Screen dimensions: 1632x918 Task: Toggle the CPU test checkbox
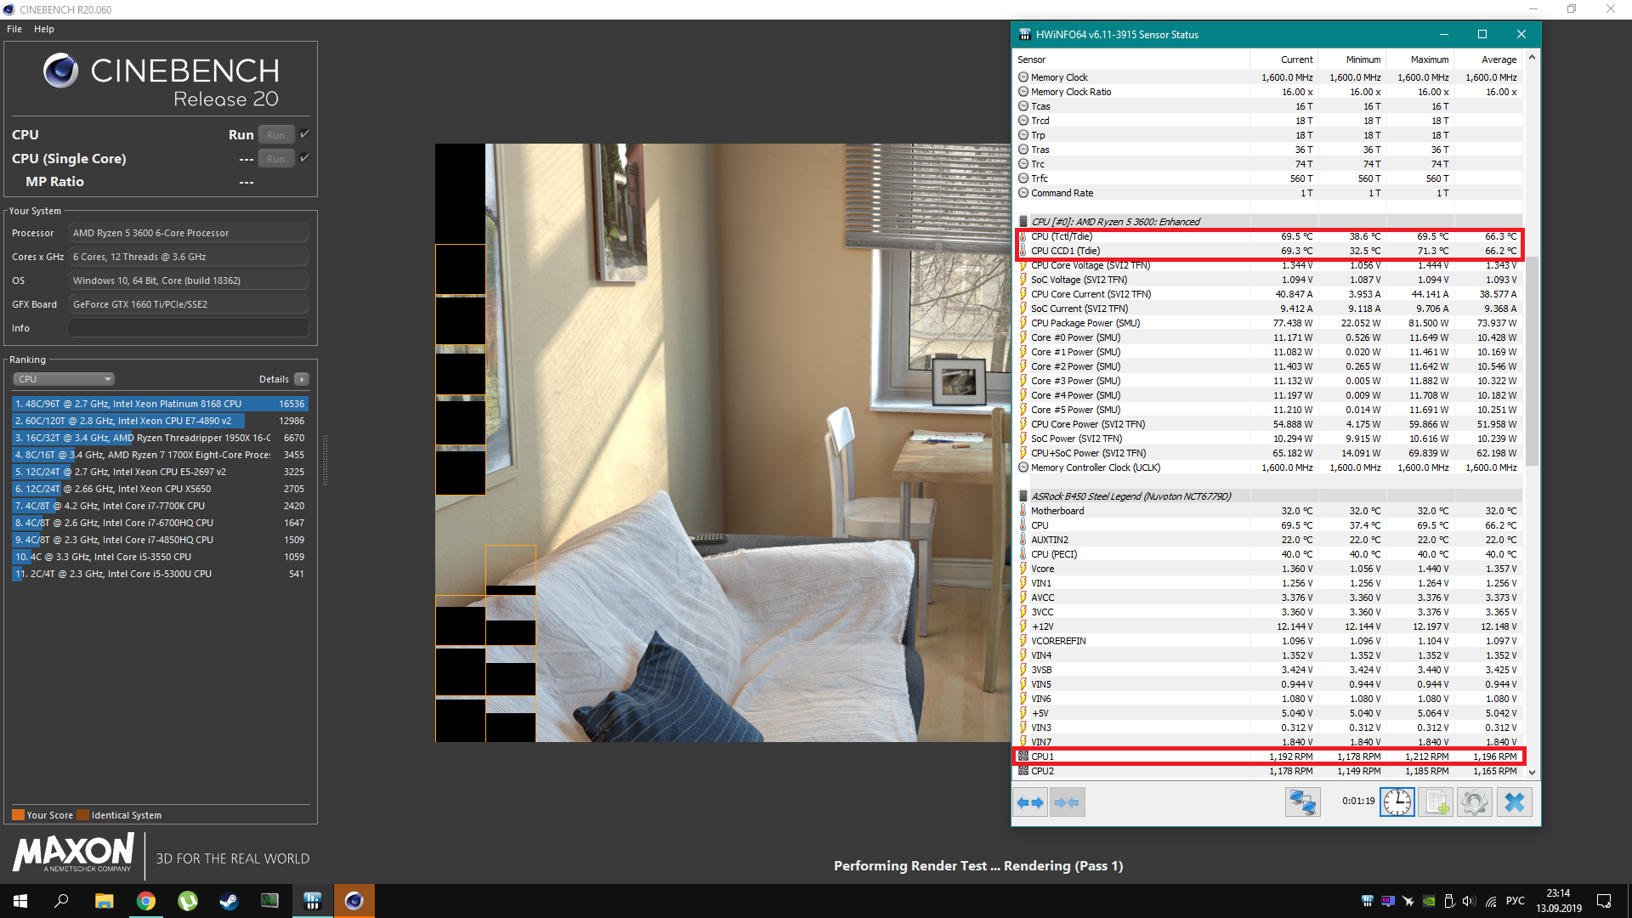[x=304, y=134]
